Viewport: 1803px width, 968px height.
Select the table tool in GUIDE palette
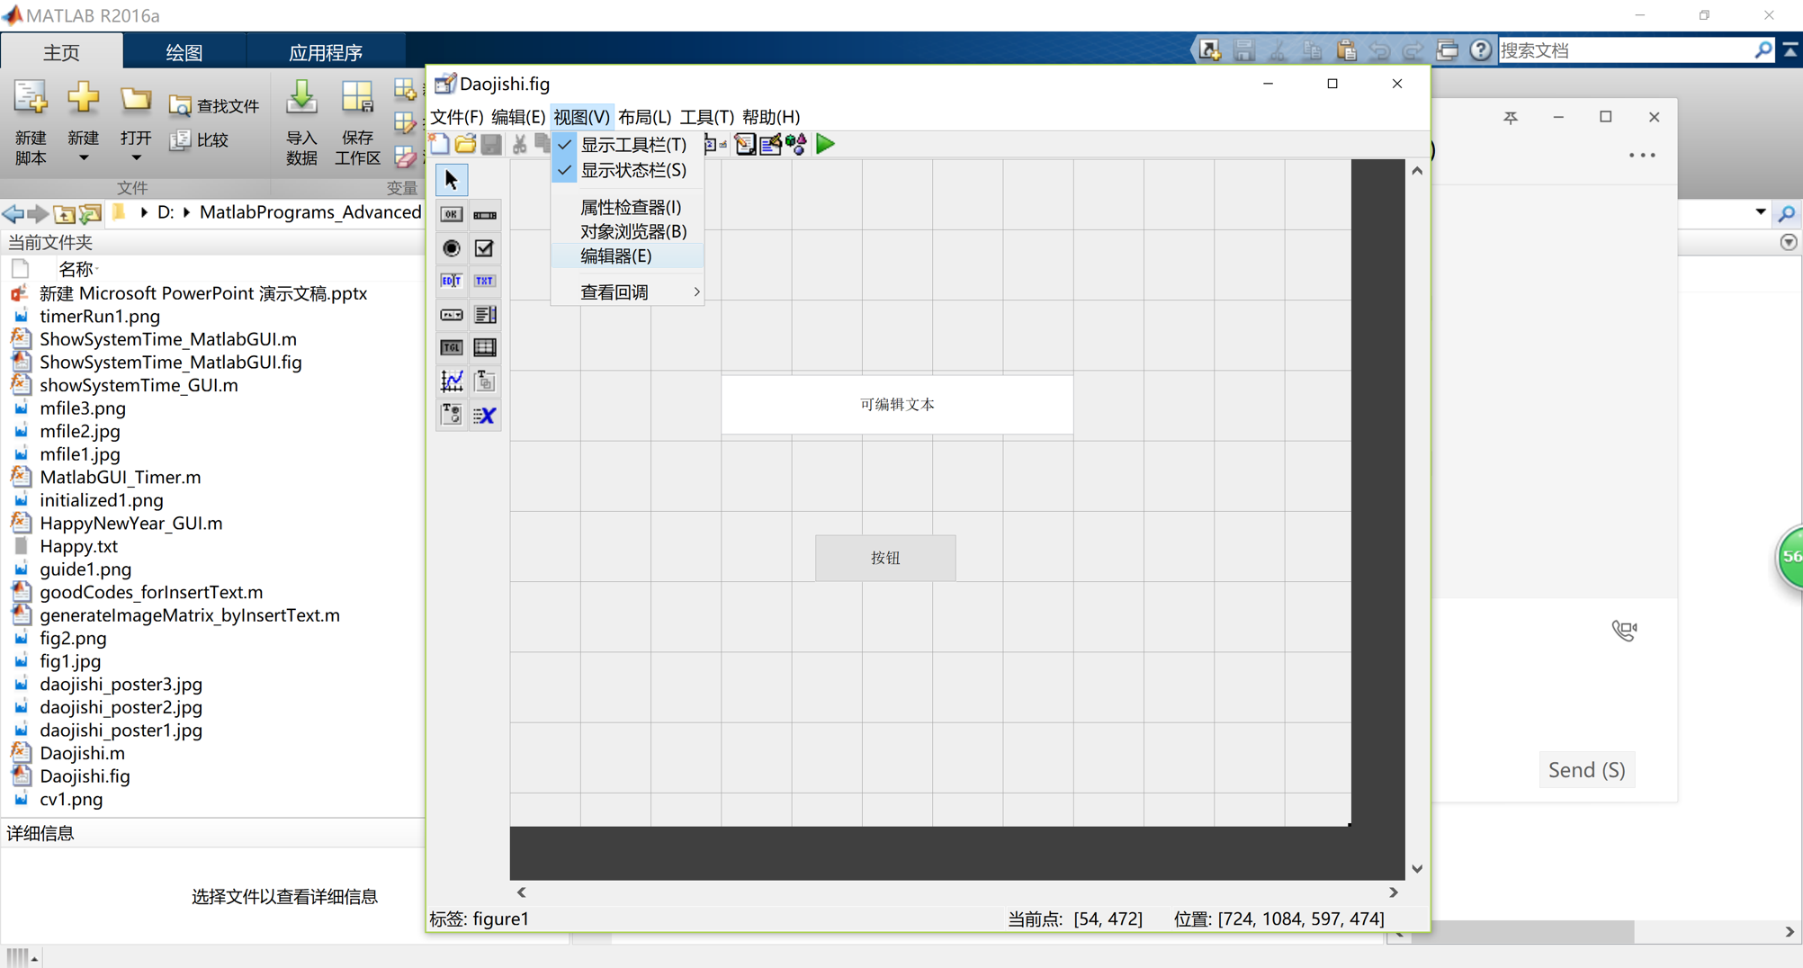click(485, 347)
